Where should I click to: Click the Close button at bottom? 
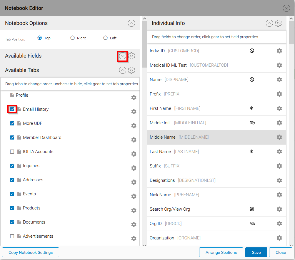(281, 252)
